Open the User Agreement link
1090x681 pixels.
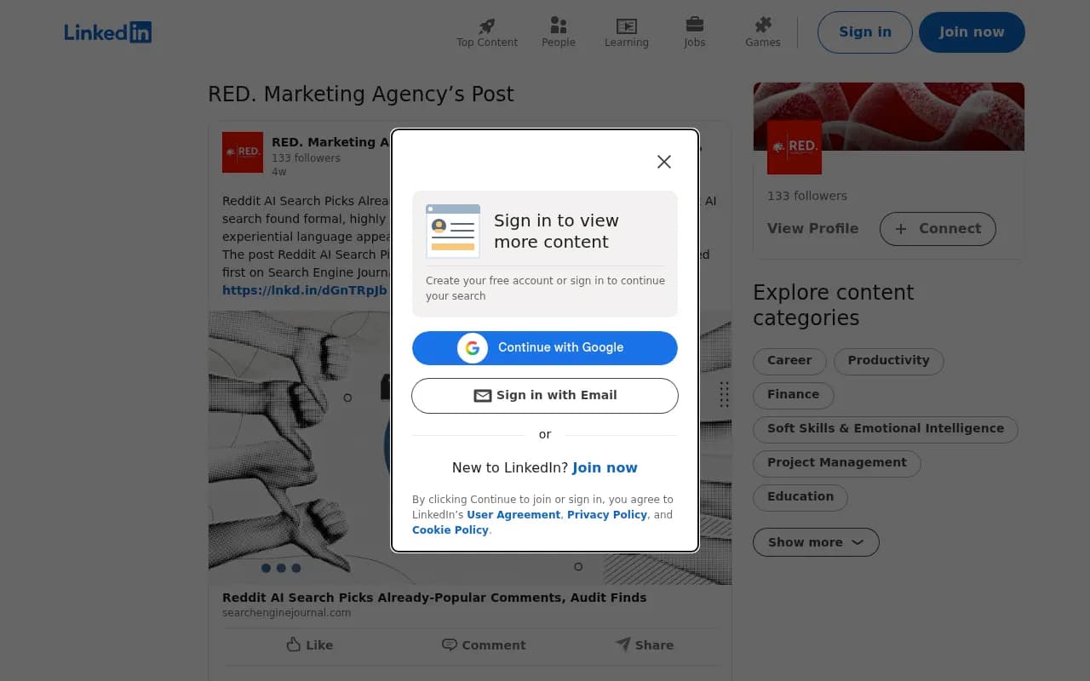pyautogui.click(x=513, y=515)
